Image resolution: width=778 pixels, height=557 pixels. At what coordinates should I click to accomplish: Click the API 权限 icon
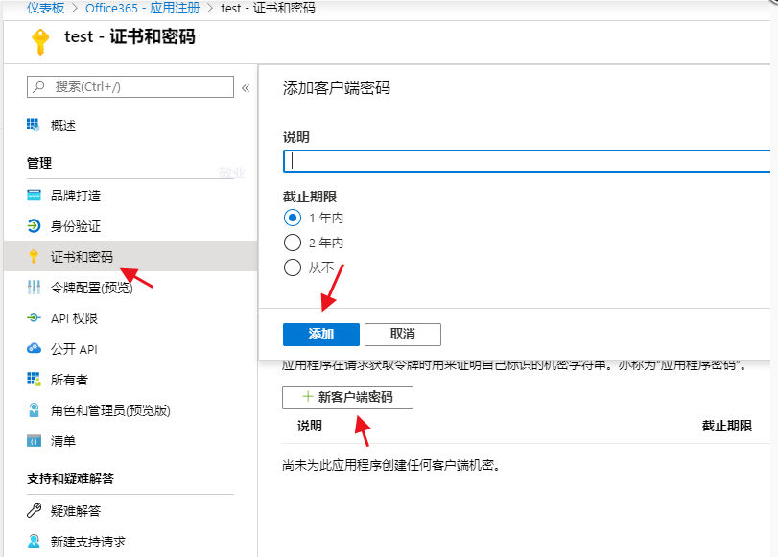click(x=34, y=318)
